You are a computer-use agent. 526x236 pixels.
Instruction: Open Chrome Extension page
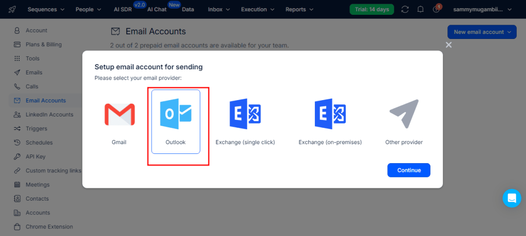pos(49,227)
